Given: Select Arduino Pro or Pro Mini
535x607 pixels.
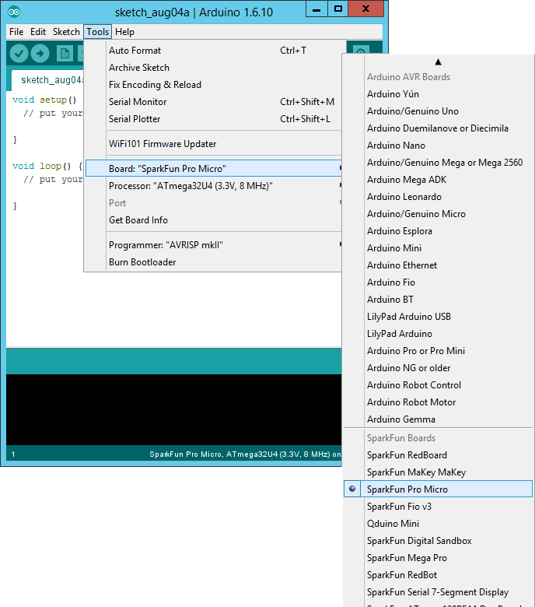Looking at the screenshot, I should click(x=438, y=351).
